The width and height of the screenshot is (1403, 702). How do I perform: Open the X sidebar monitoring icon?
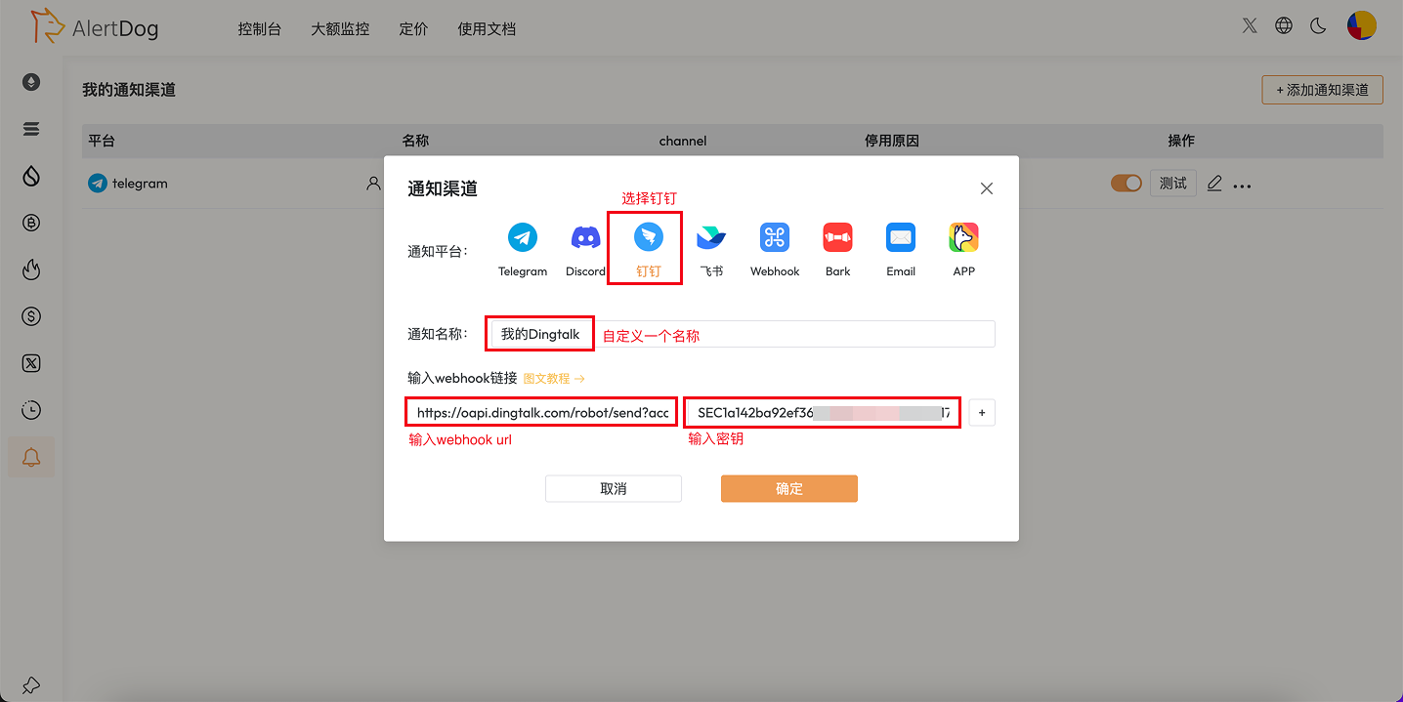pyautogui.click(x=31, y=363)
